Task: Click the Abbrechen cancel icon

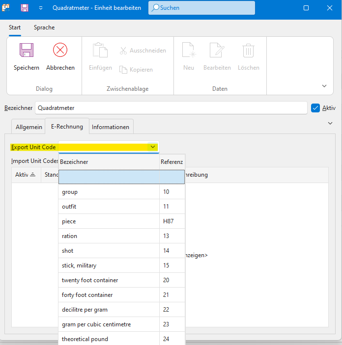Action: click(60, 51)
